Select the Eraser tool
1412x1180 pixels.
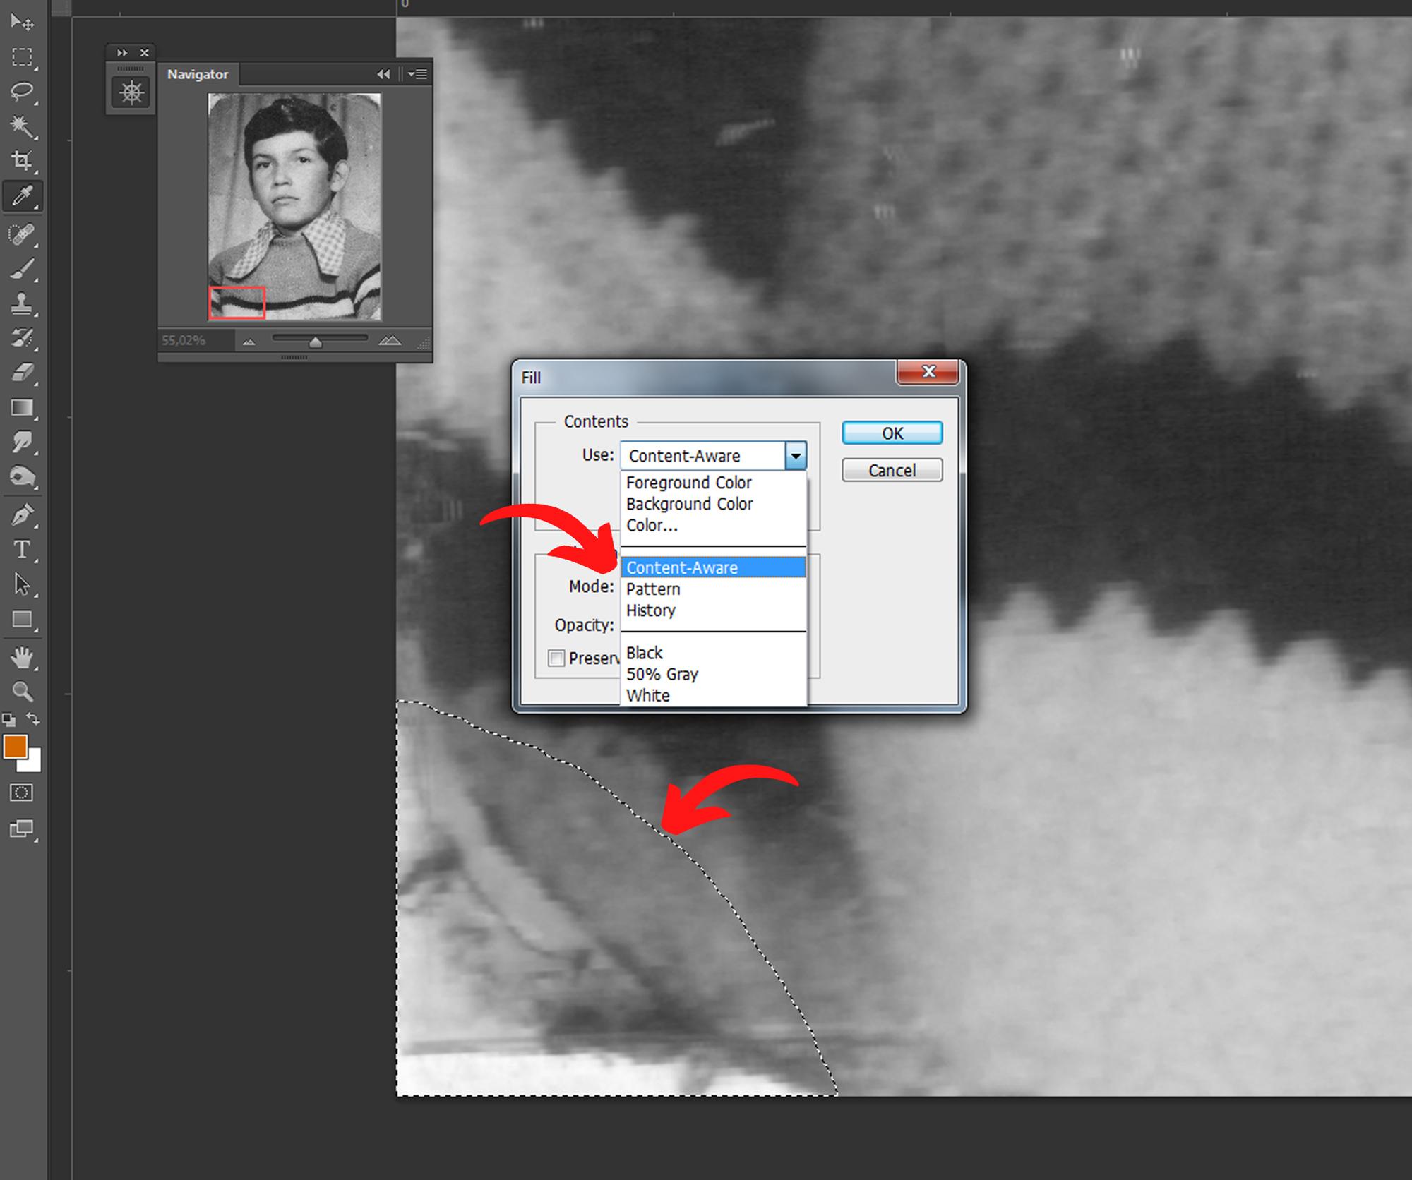pos(21,373)
